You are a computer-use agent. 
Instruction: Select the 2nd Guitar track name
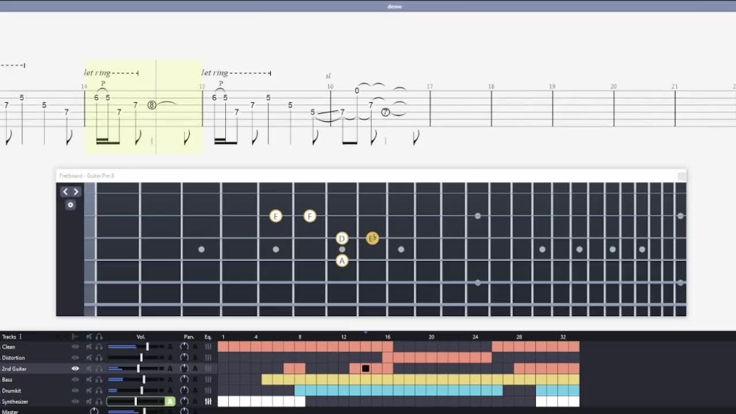pyautogui.click(x=14, y=368)
